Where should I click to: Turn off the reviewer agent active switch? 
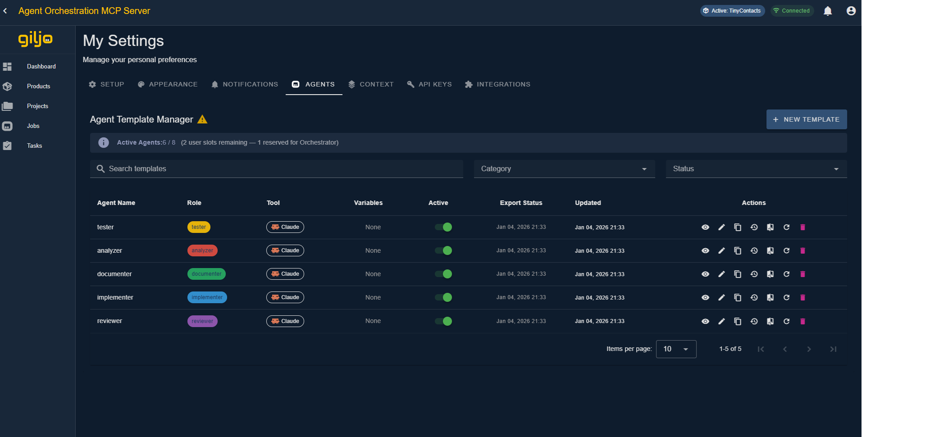(x=443, y=321)
